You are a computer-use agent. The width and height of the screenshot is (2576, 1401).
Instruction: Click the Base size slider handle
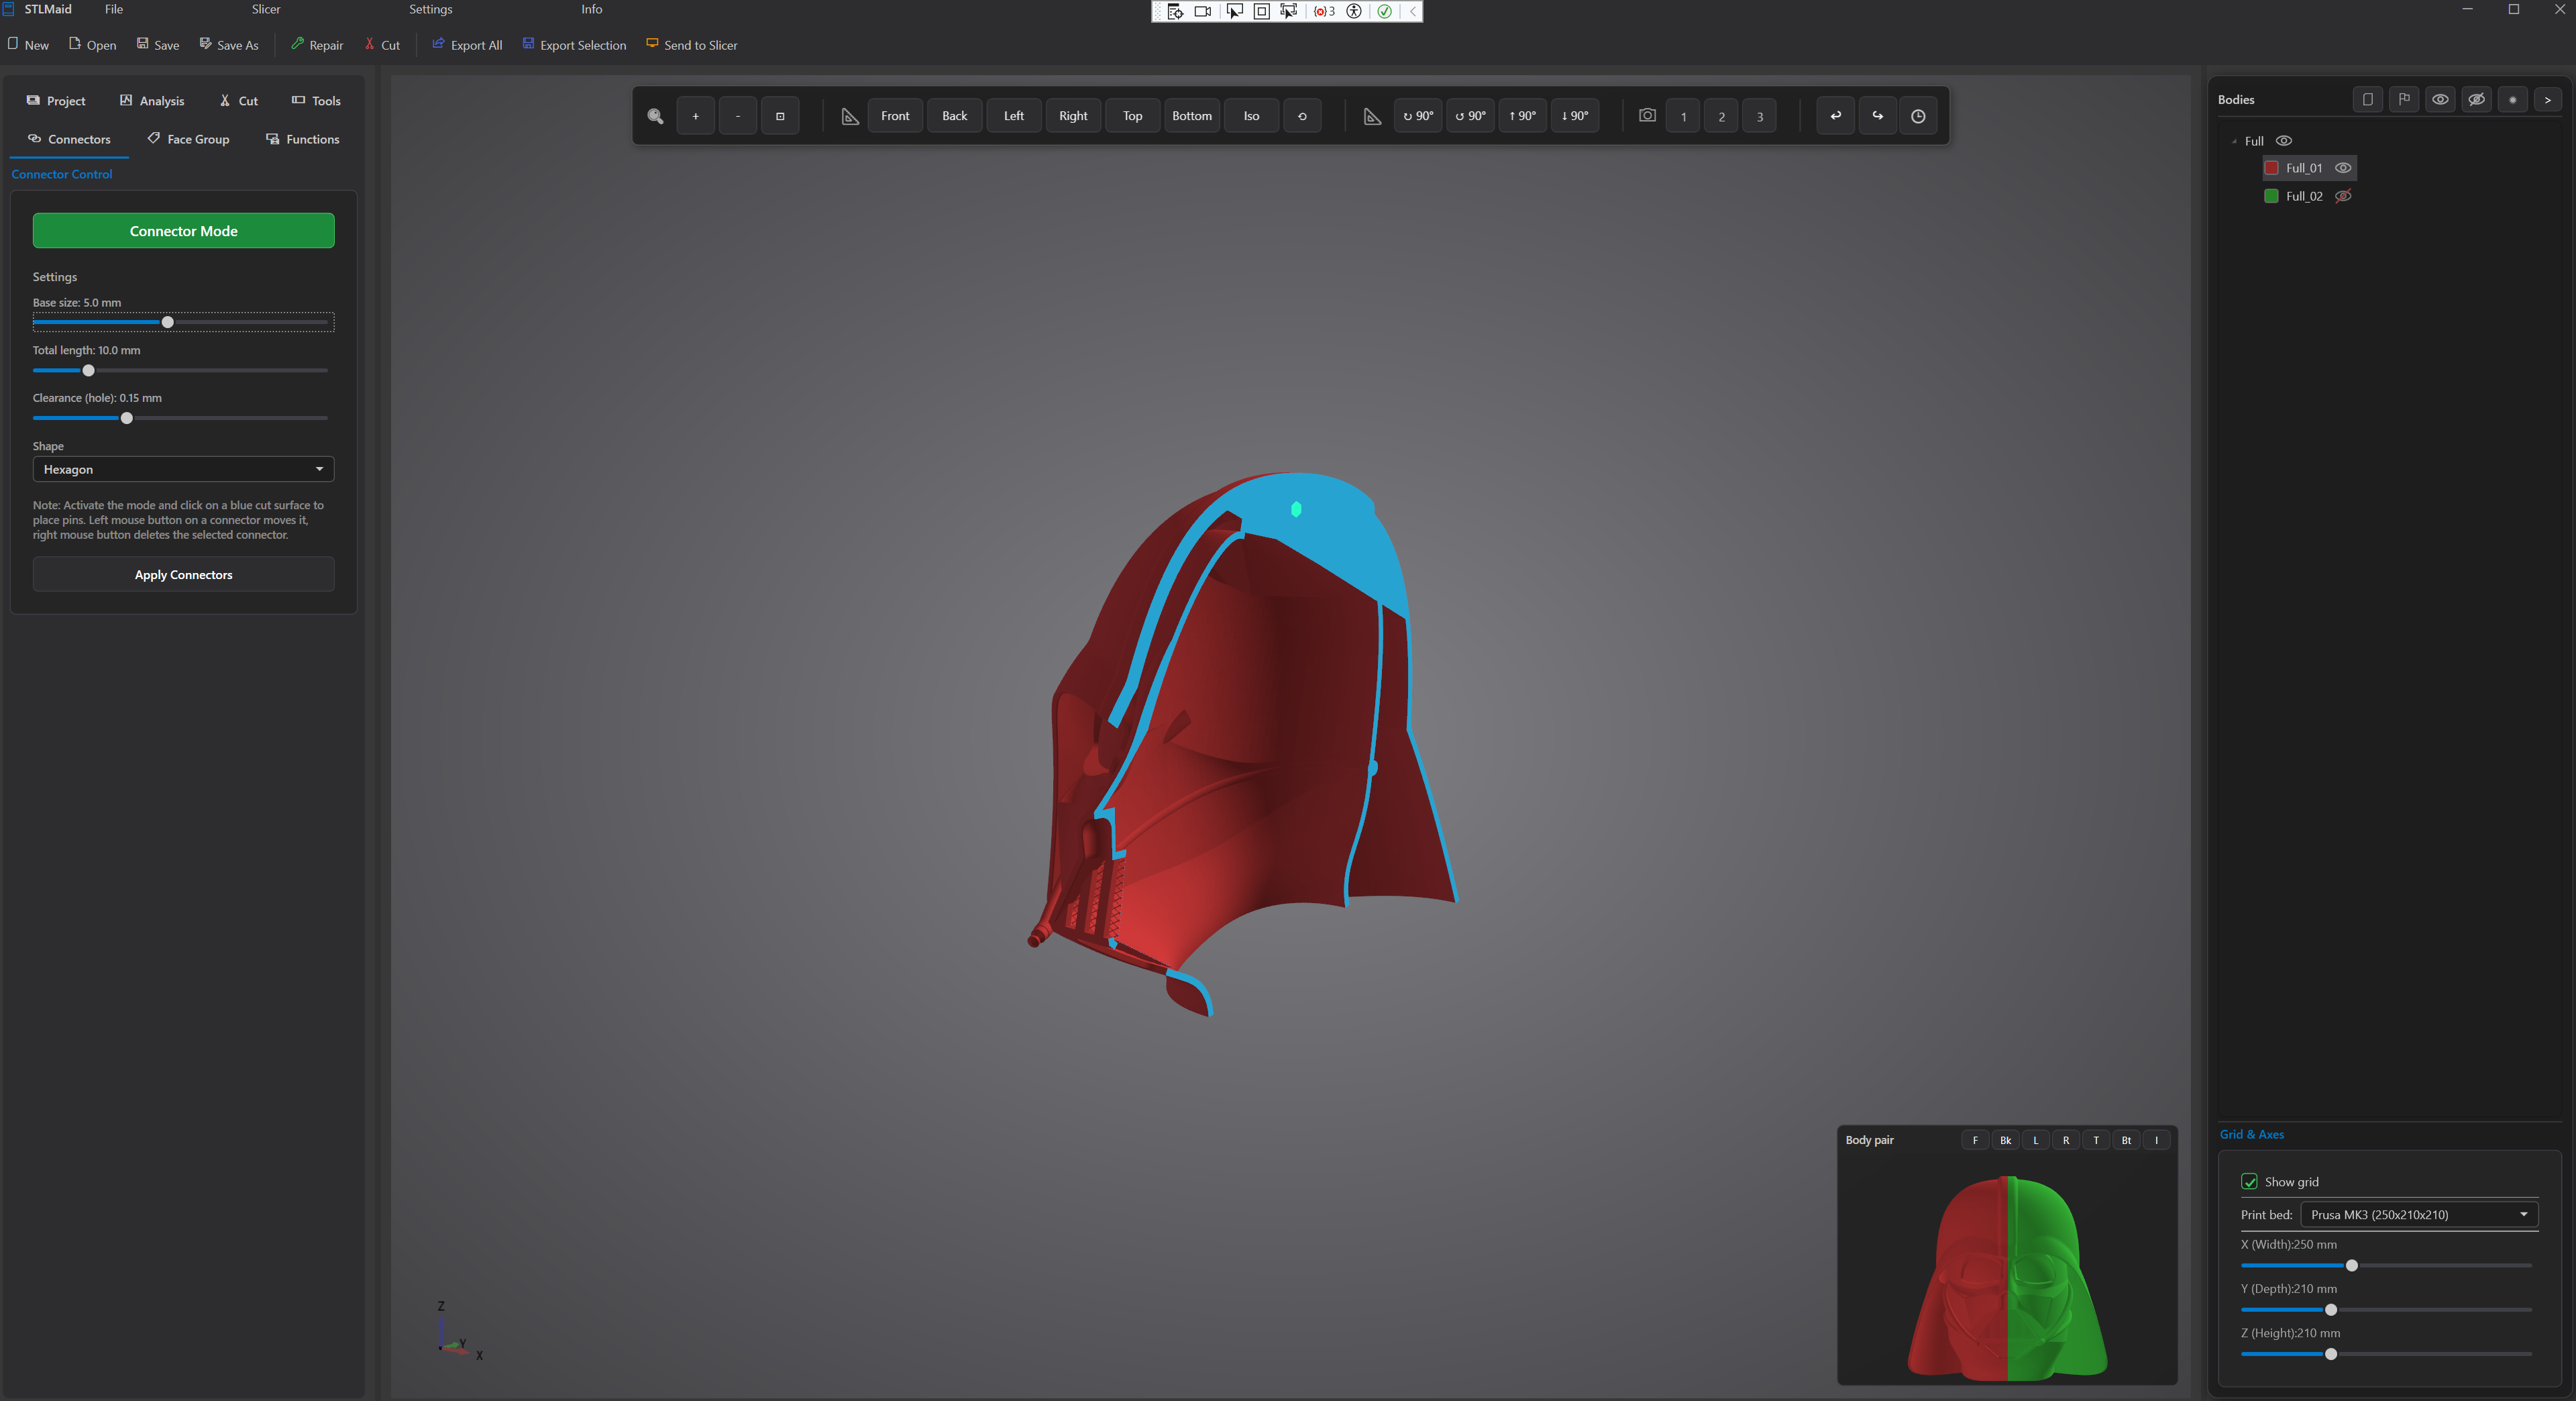pos(168,322)
